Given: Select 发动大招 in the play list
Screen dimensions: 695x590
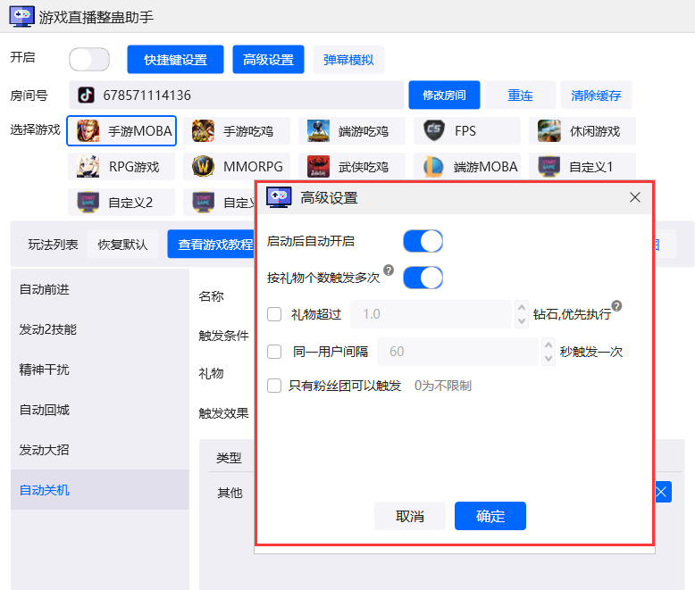Looking at the screenshot, I should [x=100, y=450].
